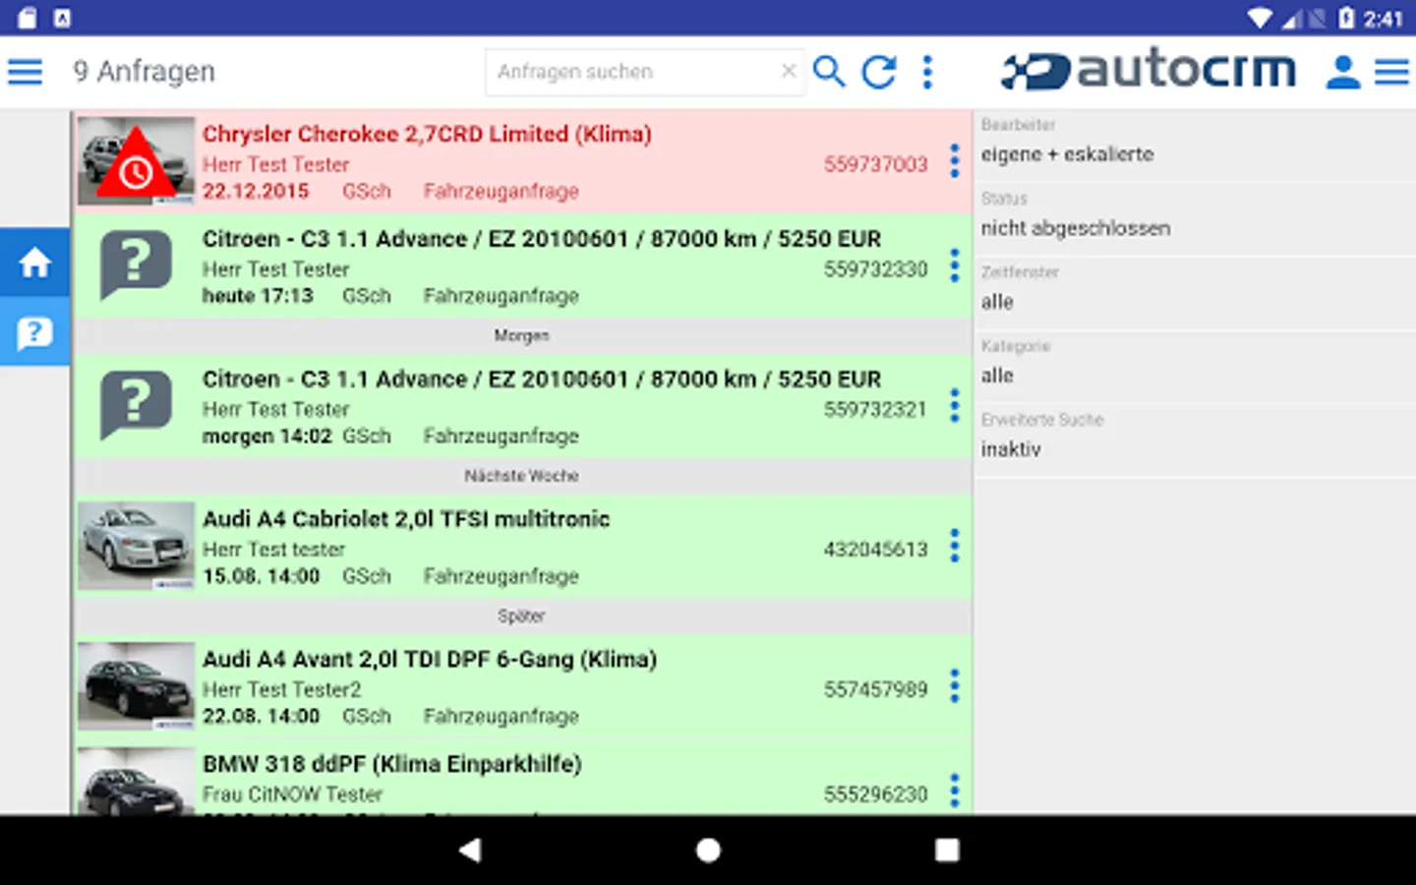Open the Bearbeiter filter 'eigene + eskalierte'
Screen dimensions: 1416x885
point(1195,146)
